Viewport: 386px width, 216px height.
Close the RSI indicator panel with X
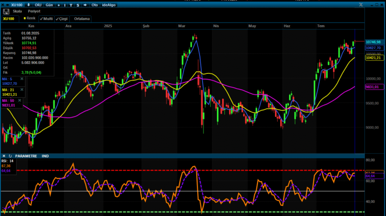tap(4, 156)
